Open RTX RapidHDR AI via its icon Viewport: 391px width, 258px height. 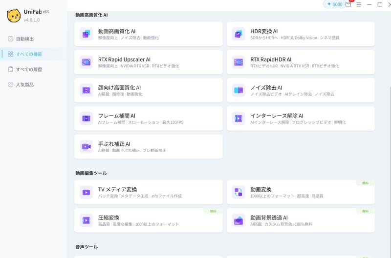pos(239,62)
